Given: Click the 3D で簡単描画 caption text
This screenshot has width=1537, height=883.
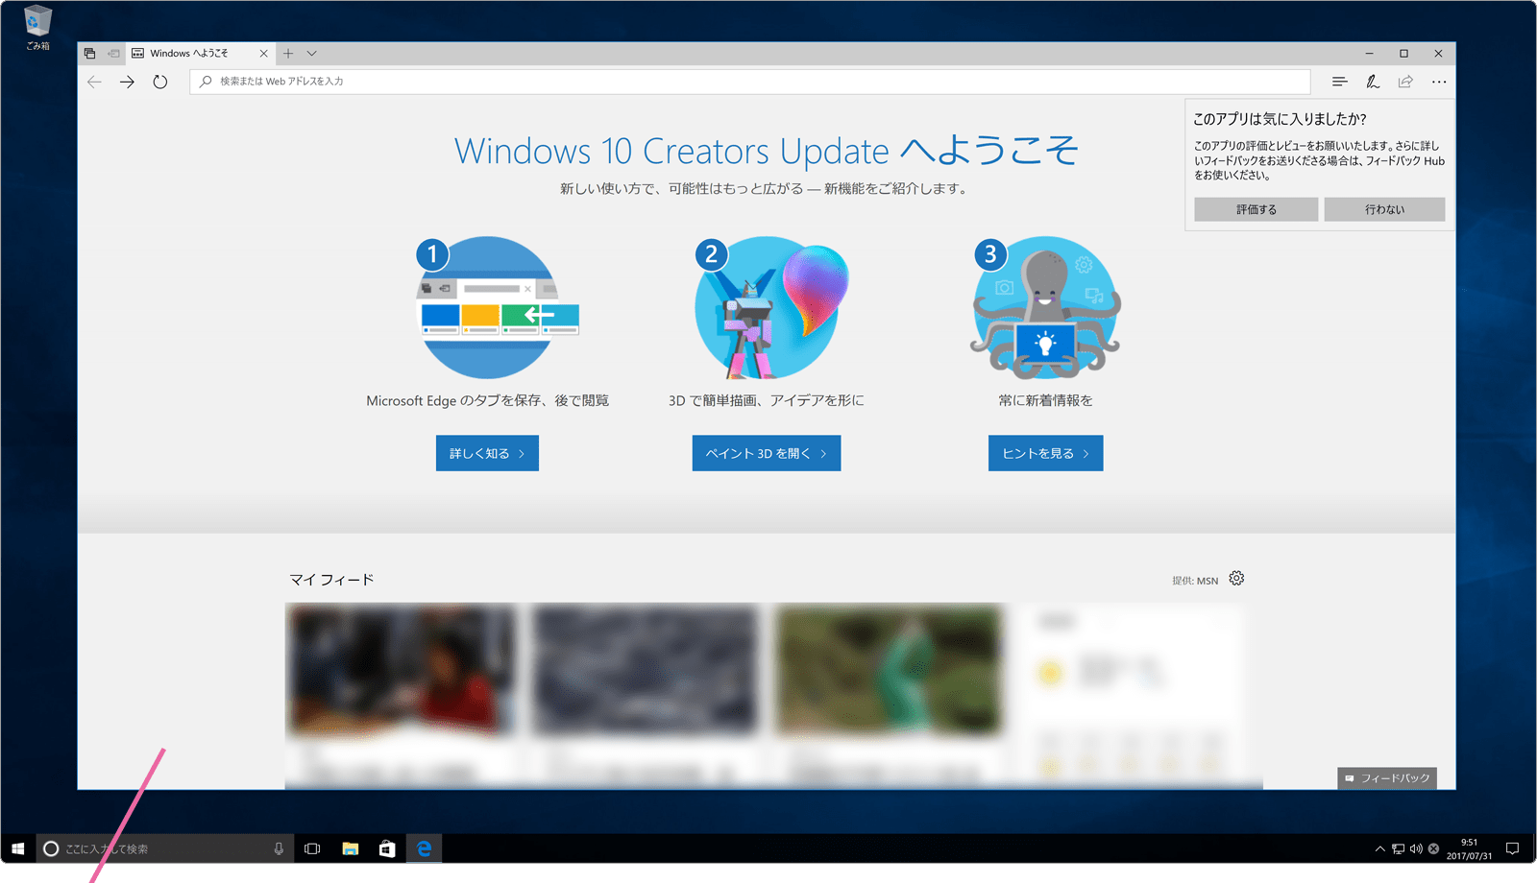Looking at the screenshot, I should click(x=767, y=400).
